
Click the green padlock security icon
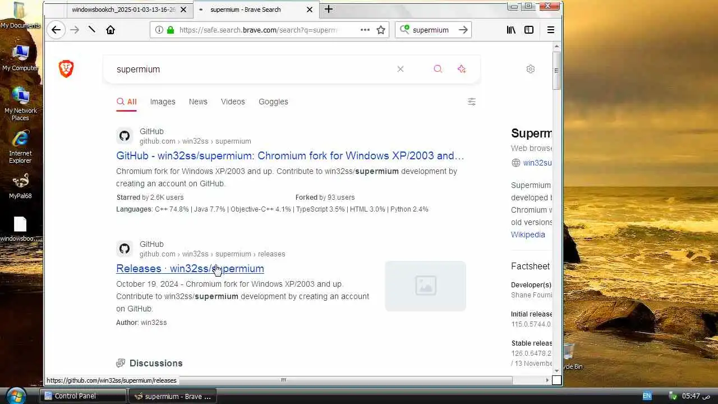[171, 30]
